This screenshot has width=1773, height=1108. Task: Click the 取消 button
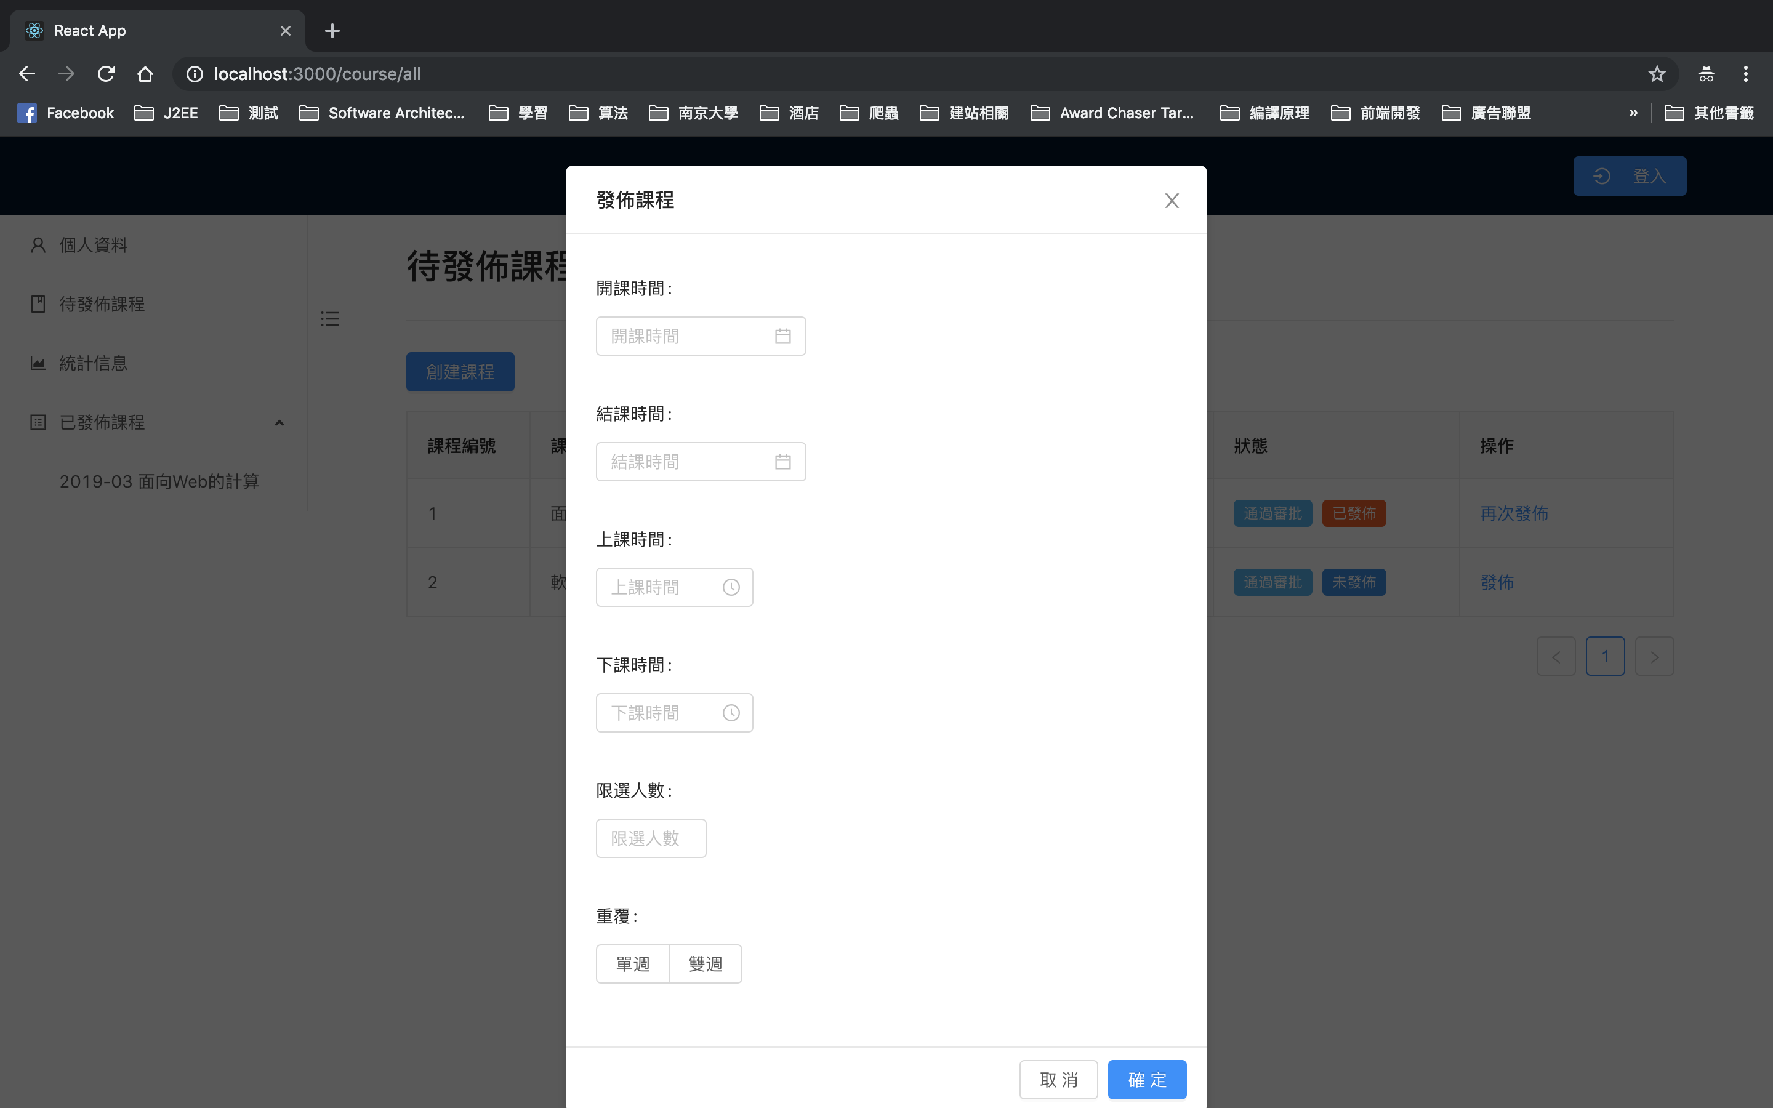click(x=1058, y=1080)
